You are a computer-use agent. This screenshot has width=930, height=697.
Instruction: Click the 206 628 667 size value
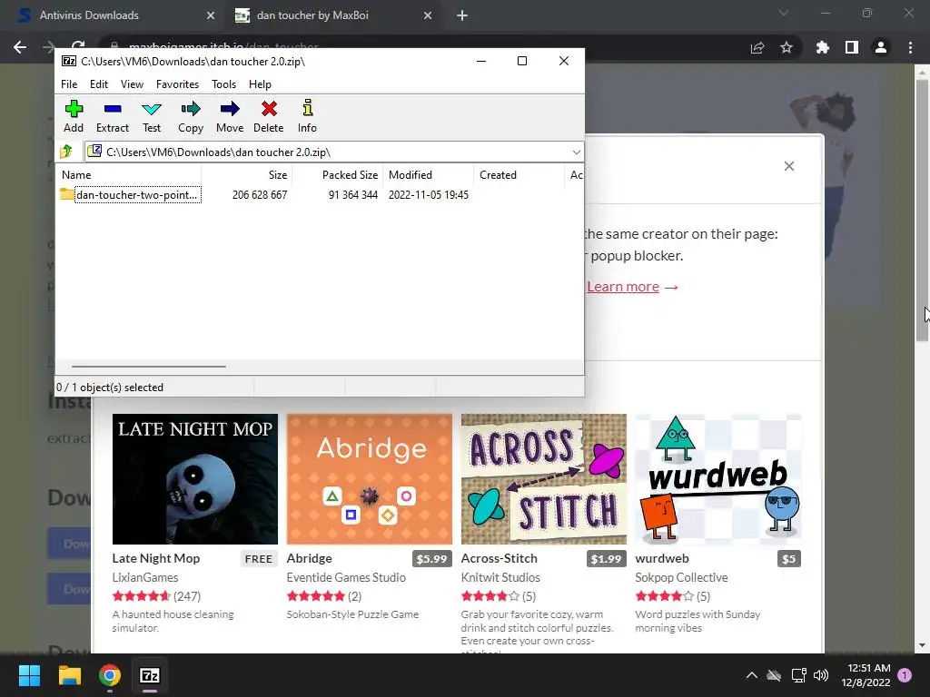click(259, 195)
